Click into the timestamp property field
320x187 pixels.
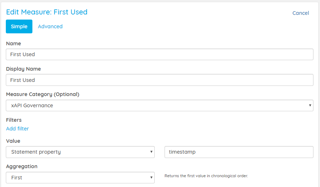[x=239, y=152]
